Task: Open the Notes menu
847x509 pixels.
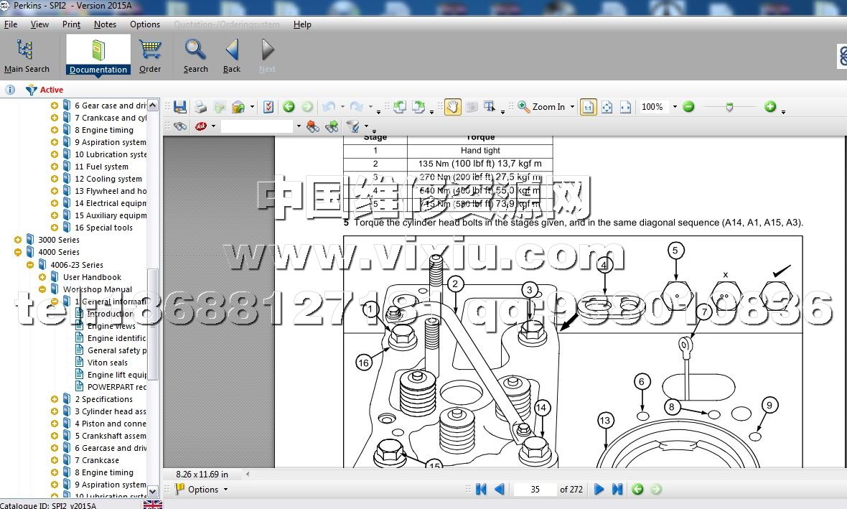Action: [x=105, y=24]
